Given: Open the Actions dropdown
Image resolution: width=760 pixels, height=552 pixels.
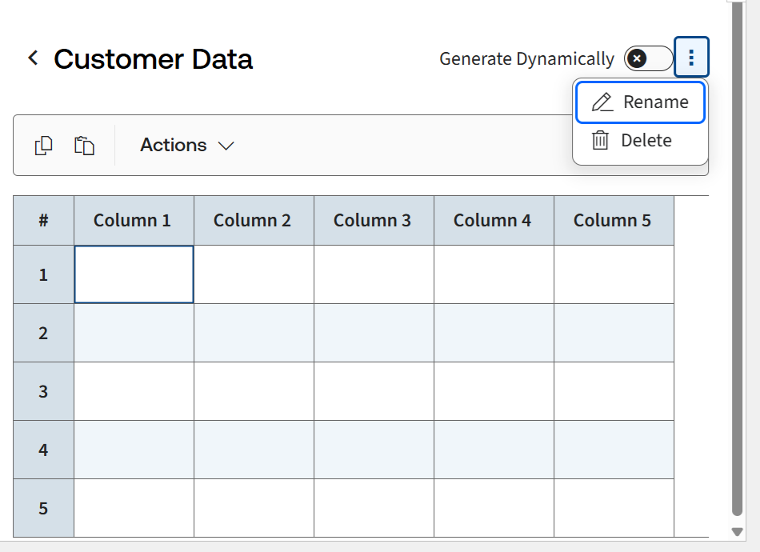Looking at the screenshot, I should pos(186,145).
